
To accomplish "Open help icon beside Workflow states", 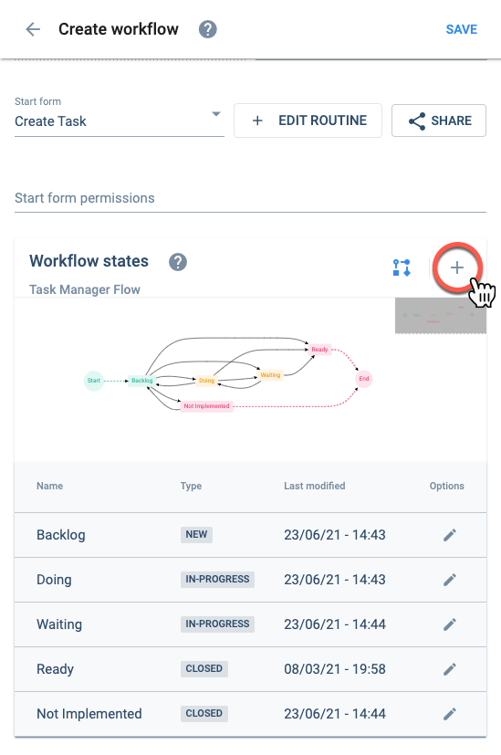I will click(178, 262).
